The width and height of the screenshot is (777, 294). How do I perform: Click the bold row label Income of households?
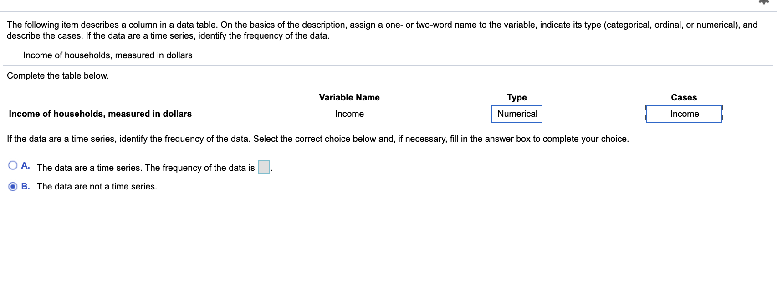pos(100,114)
